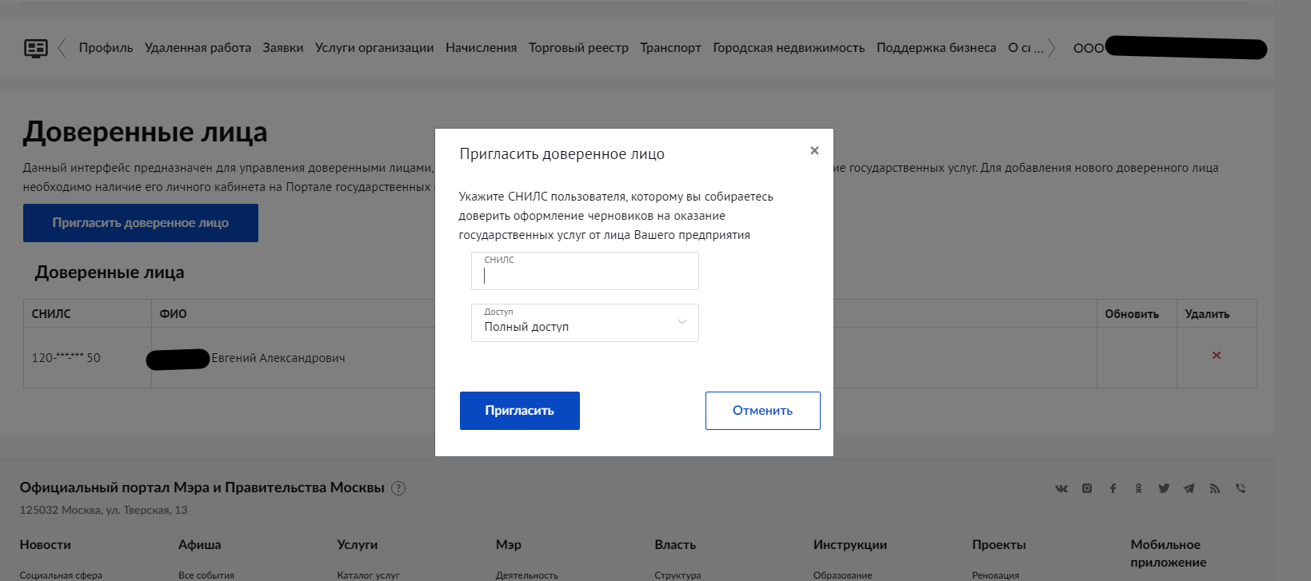Go to the Транспорт section
This screenshot has height=581, width=1311.
tap(670, 48)
